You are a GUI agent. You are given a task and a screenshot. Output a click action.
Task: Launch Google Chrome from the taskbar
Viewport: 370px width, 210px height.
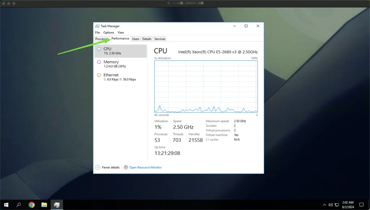31,205
